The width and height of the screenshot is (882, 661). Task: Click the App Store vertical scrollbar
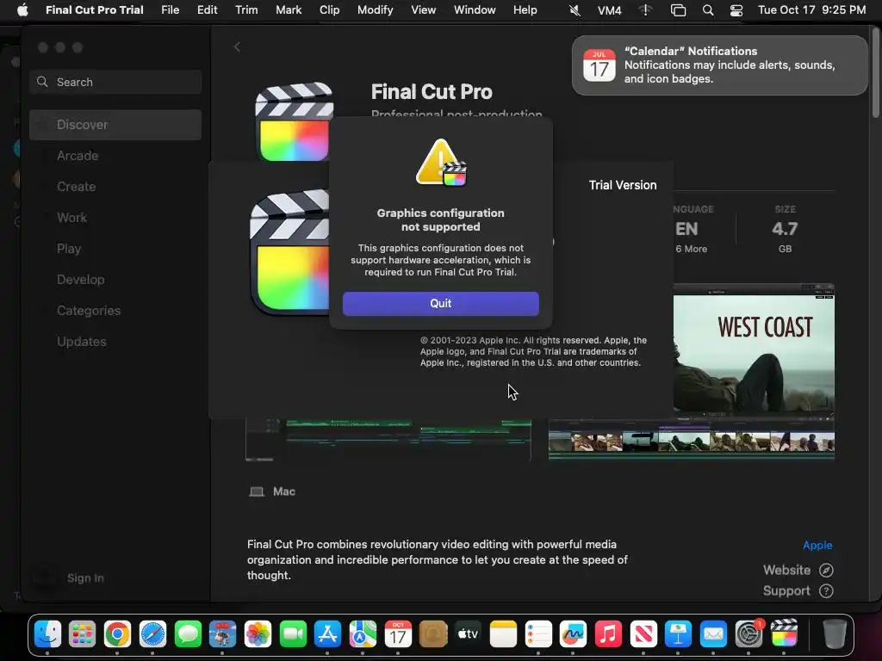click(x=875, y=73)
